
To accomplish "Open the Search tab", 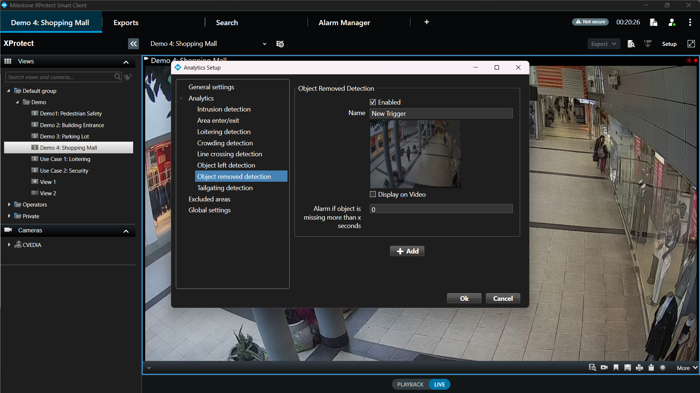I will (x=227, y=23).
